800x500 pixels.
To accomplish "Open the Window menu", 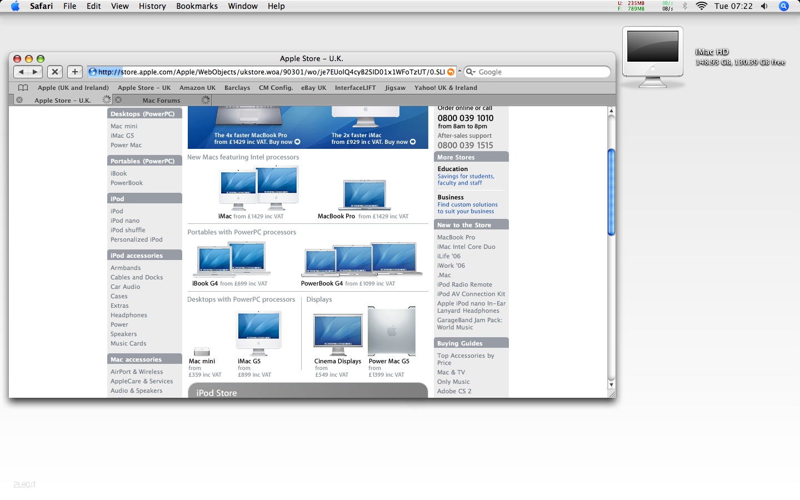I will [243, 6].
